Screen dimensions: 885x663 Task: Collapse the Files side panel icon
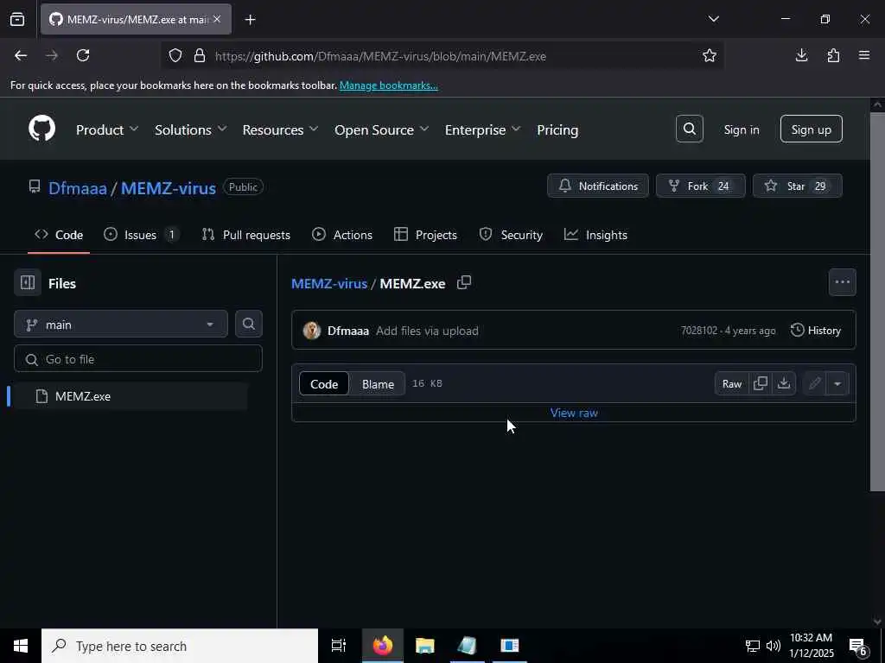pyautogui.click(x=28, y=282)
